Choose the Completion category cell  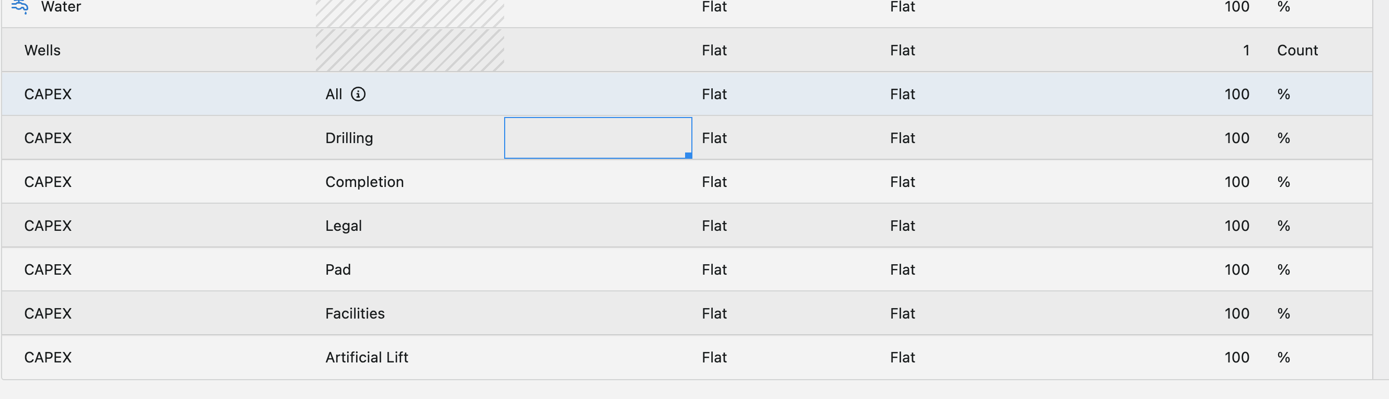coord(364,182)
